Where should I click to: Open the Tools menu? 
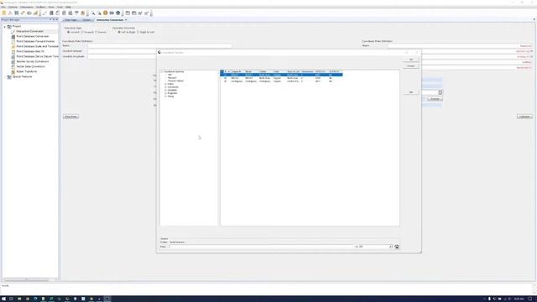pos(60,7)
